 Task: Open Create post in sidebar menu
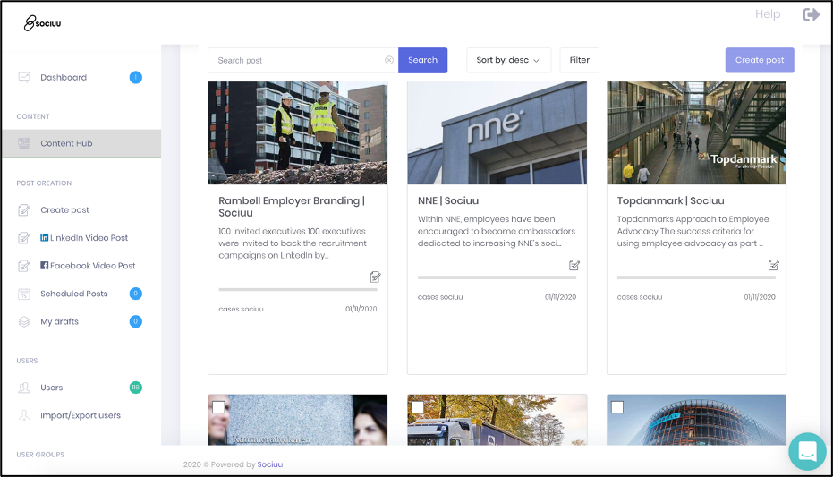pyautogui.click(x=64, y=209)
